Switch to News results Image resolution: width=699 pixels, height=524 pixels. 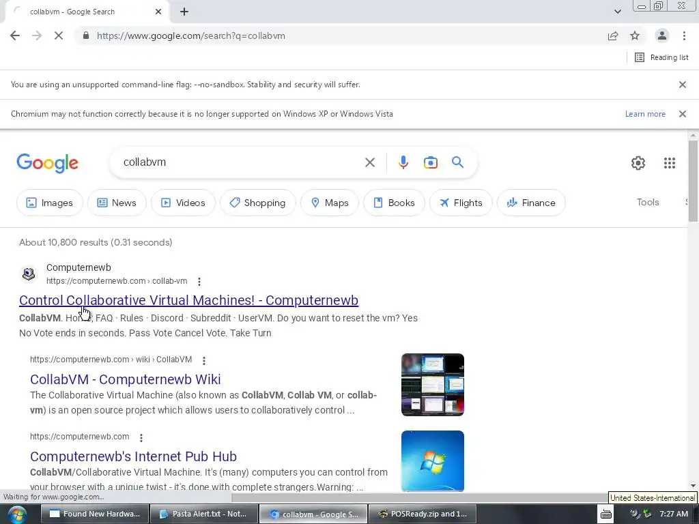(x=117, y=203)
